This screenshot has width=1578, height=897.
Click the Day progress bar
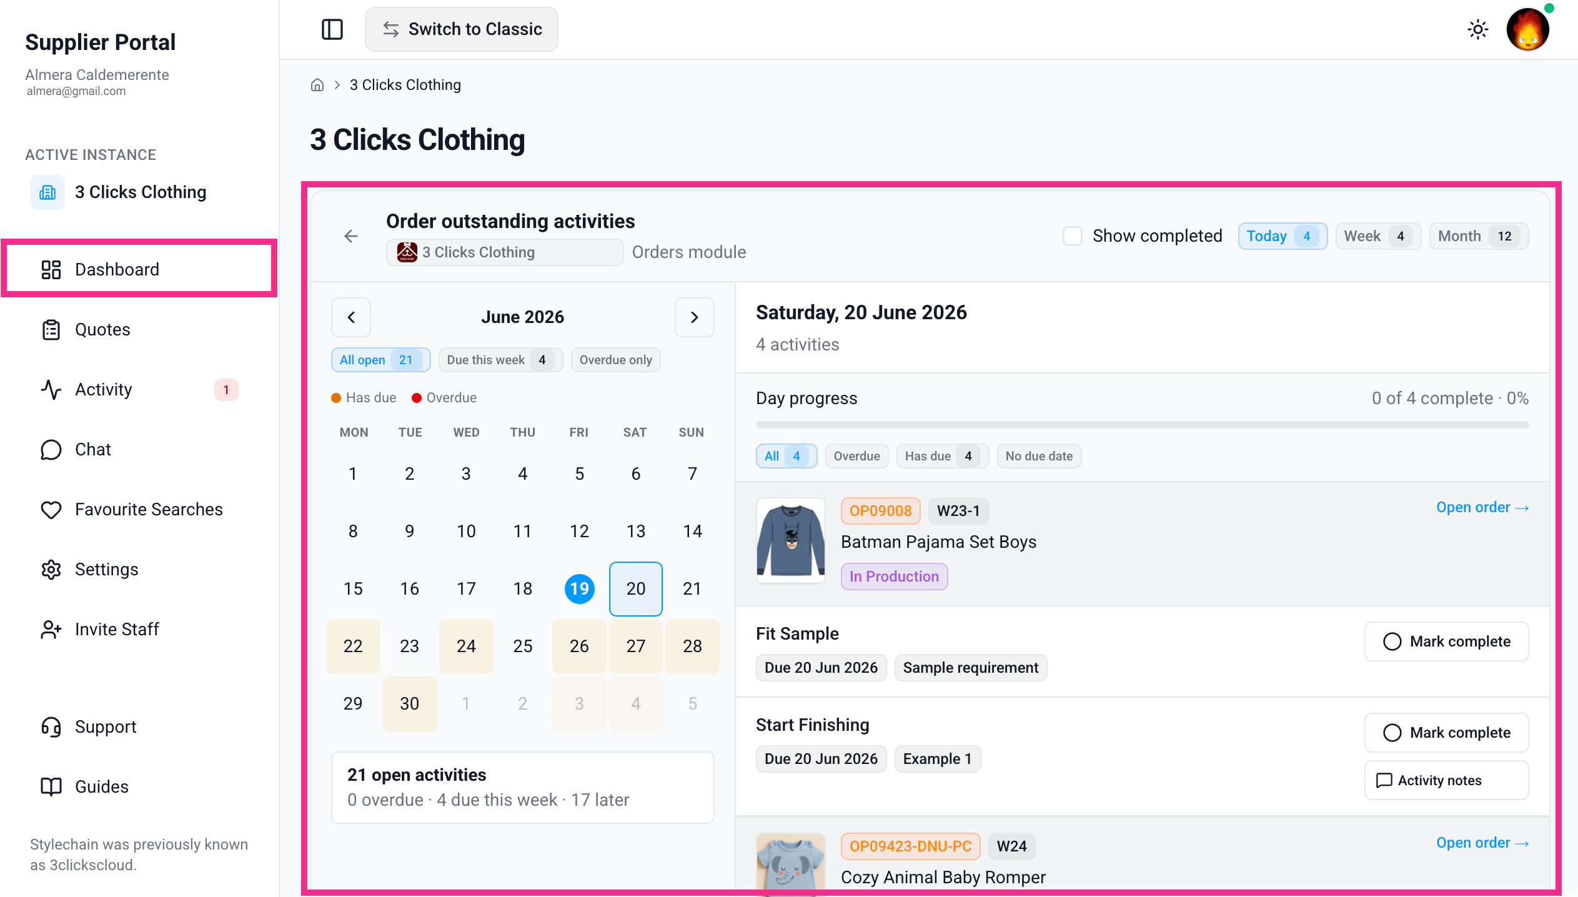point(1142,425)
